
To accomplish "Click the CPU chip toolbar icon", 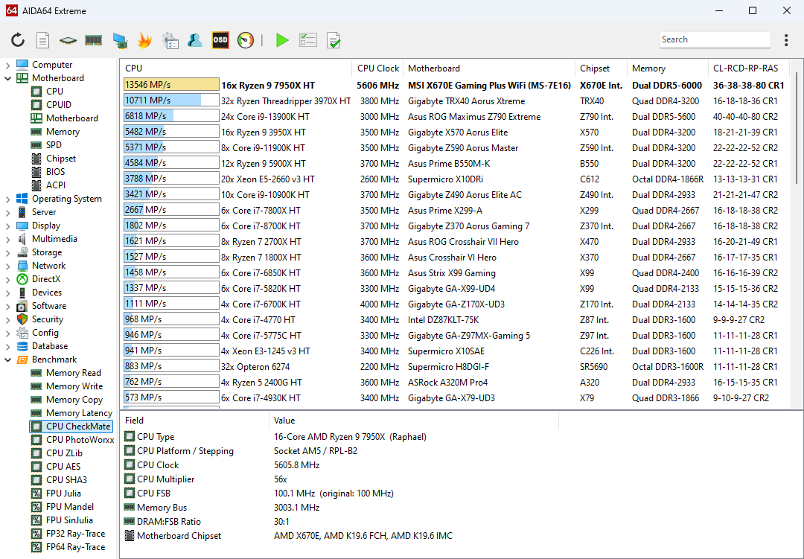I will 68,40.
